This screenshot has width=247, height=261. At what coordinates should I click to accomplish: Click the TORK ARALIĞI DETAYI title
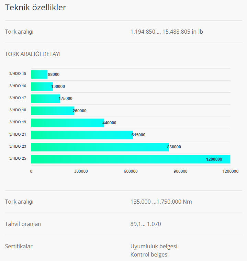click(33, 54)
